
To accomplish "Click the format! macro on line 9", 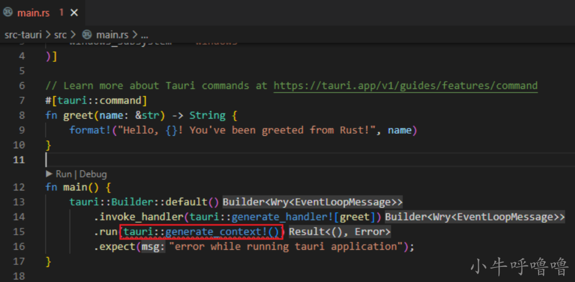I will 90,130.
